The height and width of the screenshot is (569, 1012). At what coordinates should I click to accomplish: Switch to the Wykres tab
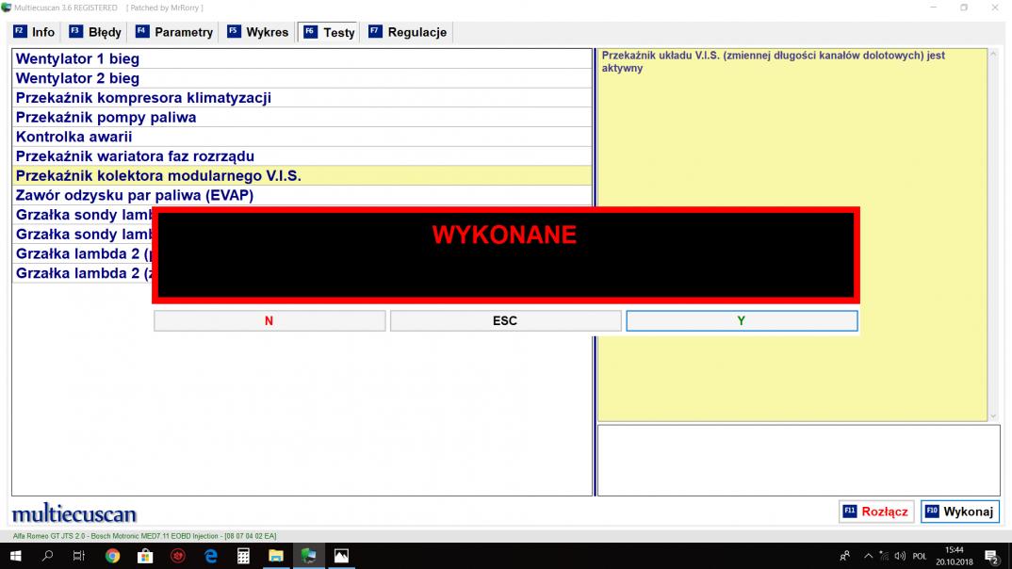257,32
